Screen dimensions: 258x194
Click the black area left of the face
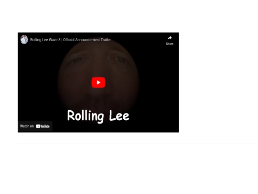(38, 79)
